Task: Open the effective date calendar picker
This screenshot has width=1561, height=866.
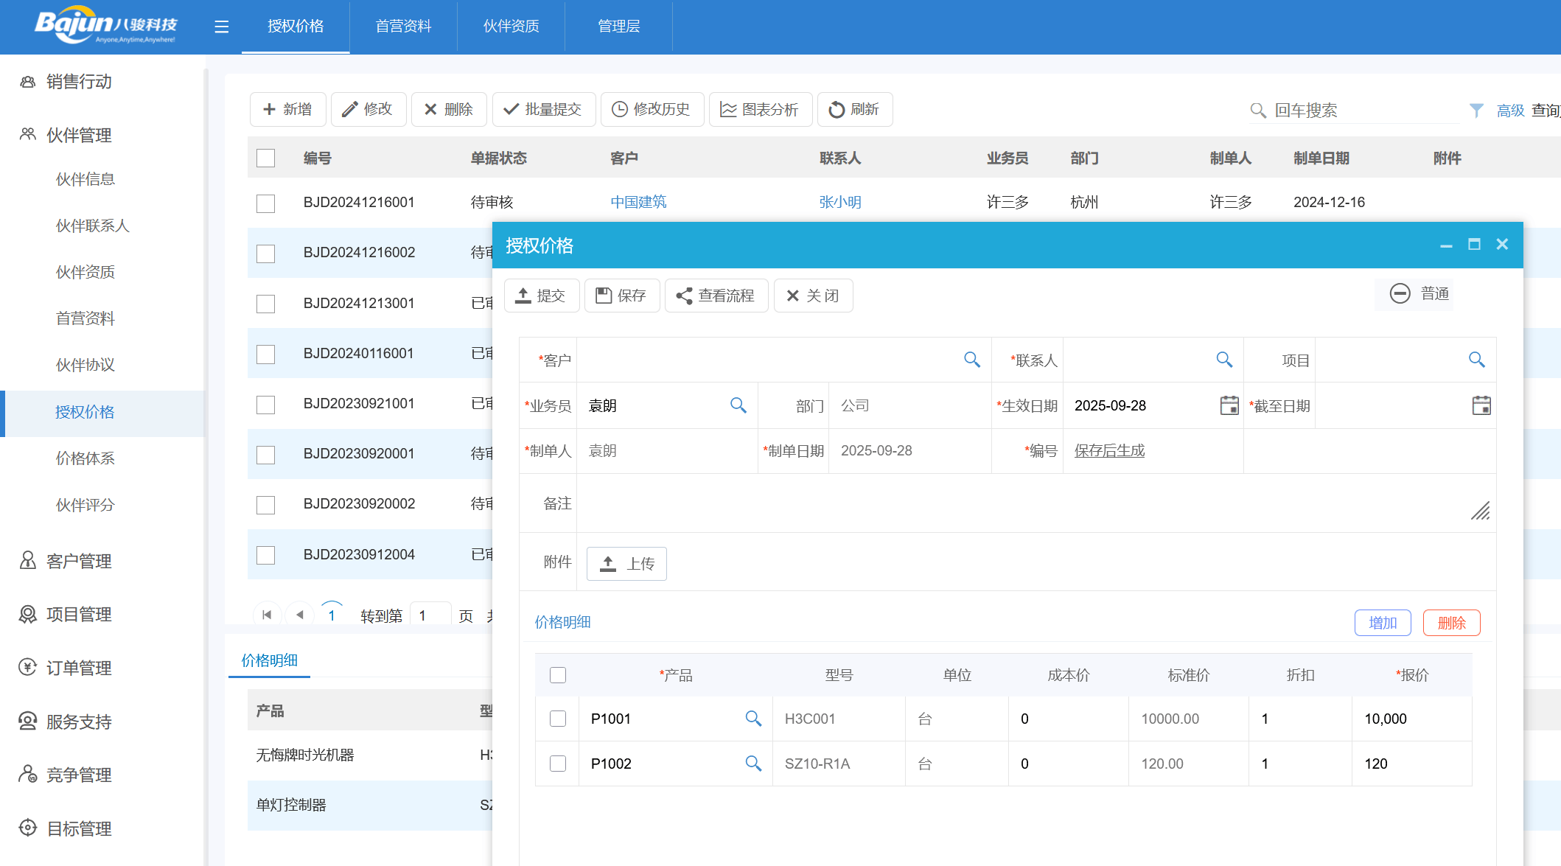Action: coord(1229,405)
